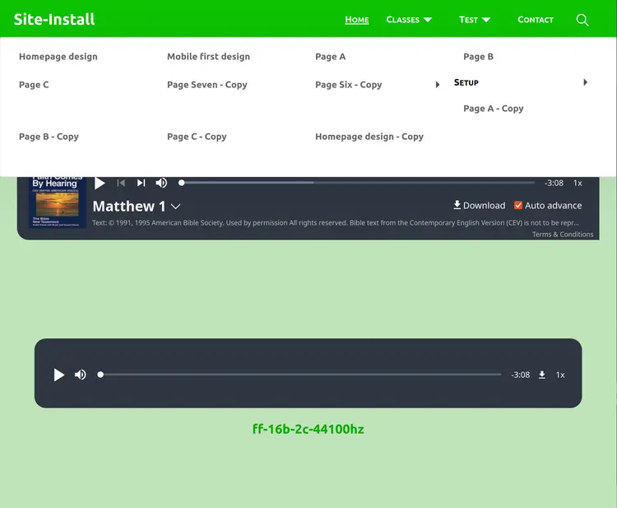This screenshot has height=508, width=617.
Task: Select Homepage design menu entry
Action: coord(58,57)
